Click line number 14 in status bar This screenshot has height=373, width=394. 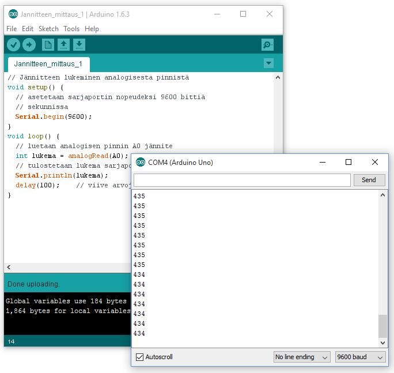11,341
